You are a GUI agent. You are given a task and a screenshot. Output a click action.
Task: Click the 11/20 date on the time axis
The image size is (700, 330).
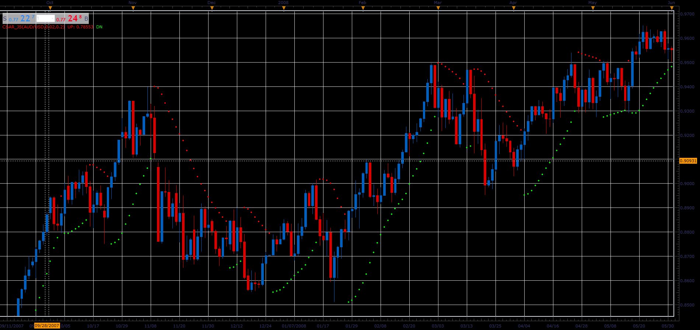point(179,326)
